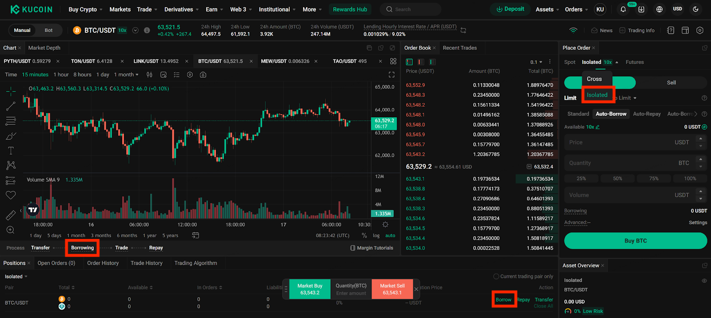Open the Trade History tab
The image size is (711, 318).
click(x=147, y=263)
